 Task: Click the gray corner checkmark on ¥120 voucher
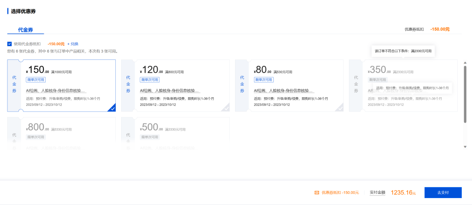[x=226, y=108]
